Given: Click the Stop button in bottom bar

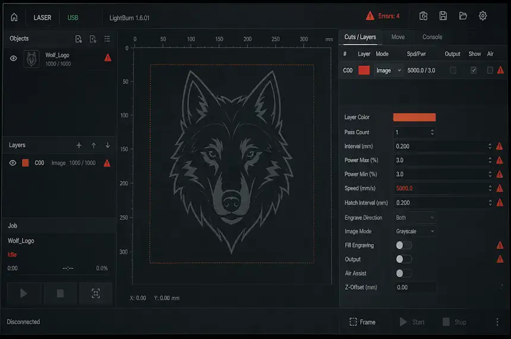Looking at the screenshot, I should pos(455,322).
